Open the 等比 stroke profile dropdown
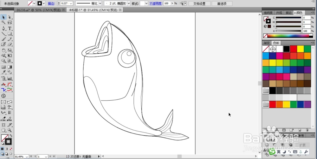This screenshot has width=317, height=159. pyautogui.click(x=100, y=3)
